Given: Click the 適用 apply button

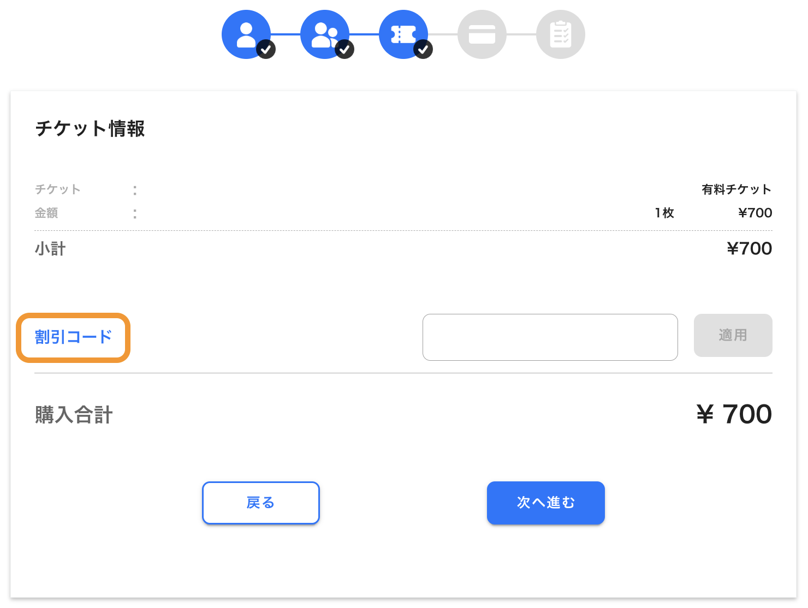Looking at the screenshot, I should [x=733, y=335].
